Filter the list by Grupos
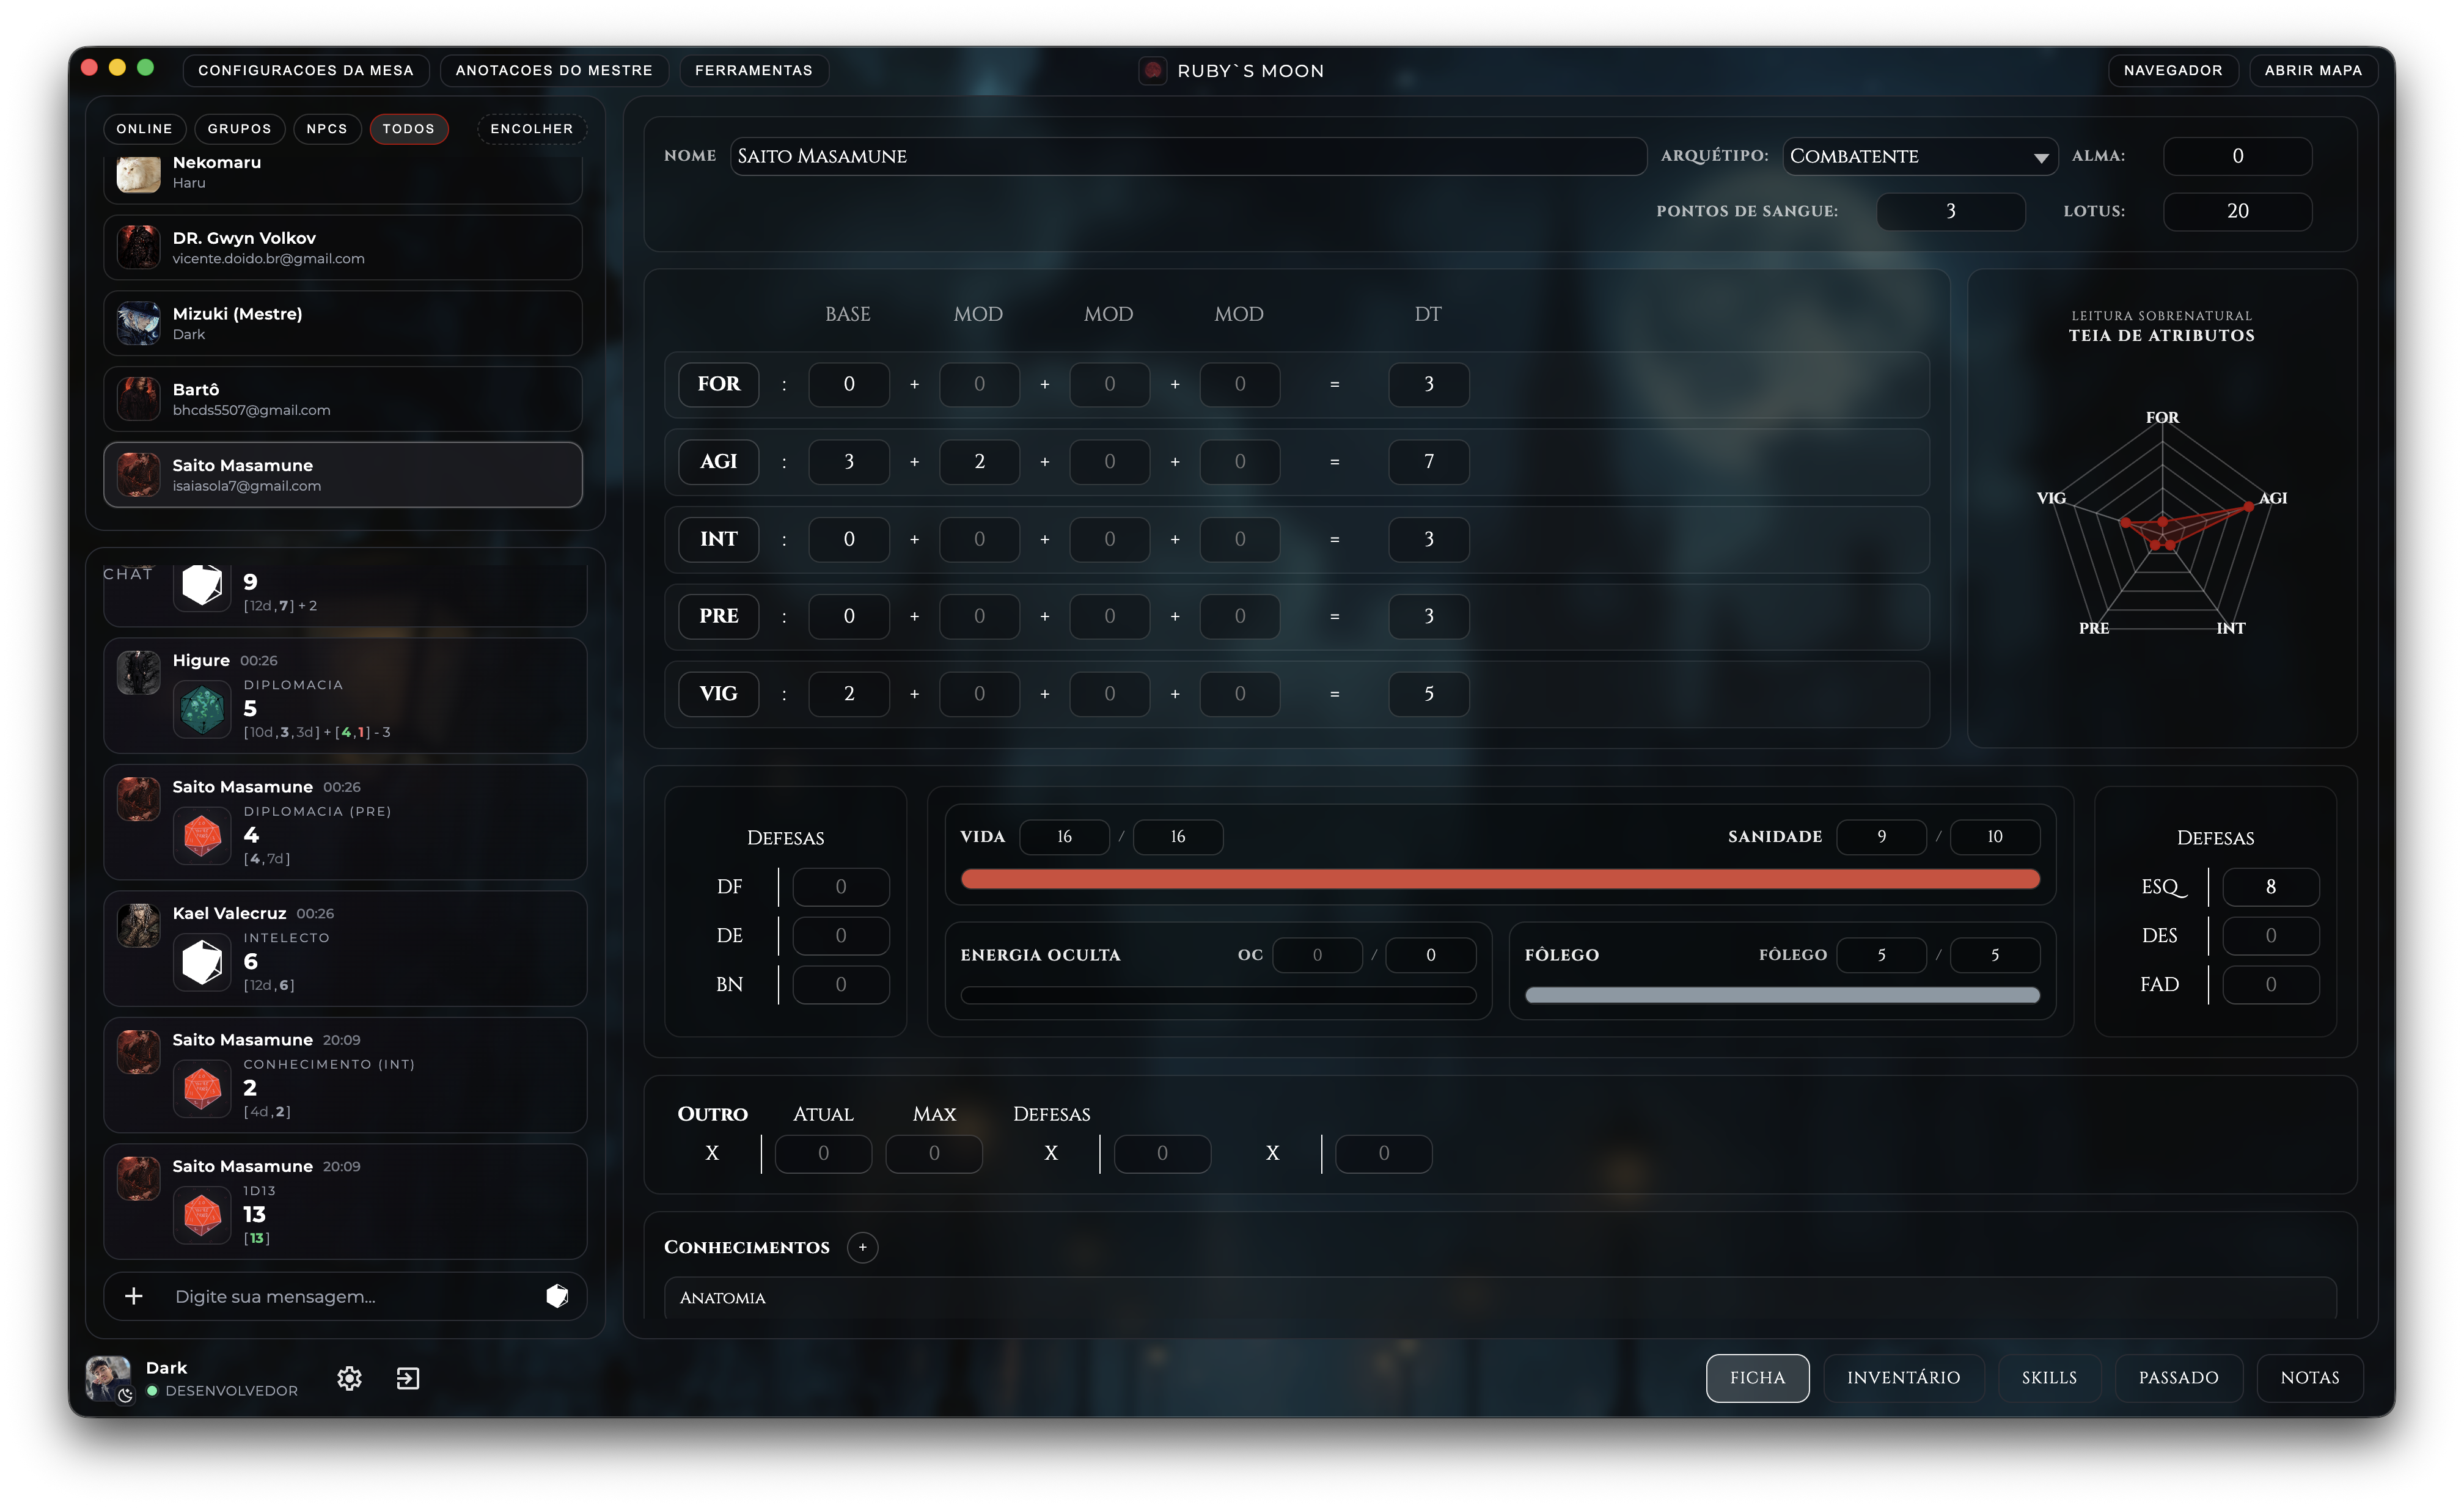 click(x=239, y=129)
